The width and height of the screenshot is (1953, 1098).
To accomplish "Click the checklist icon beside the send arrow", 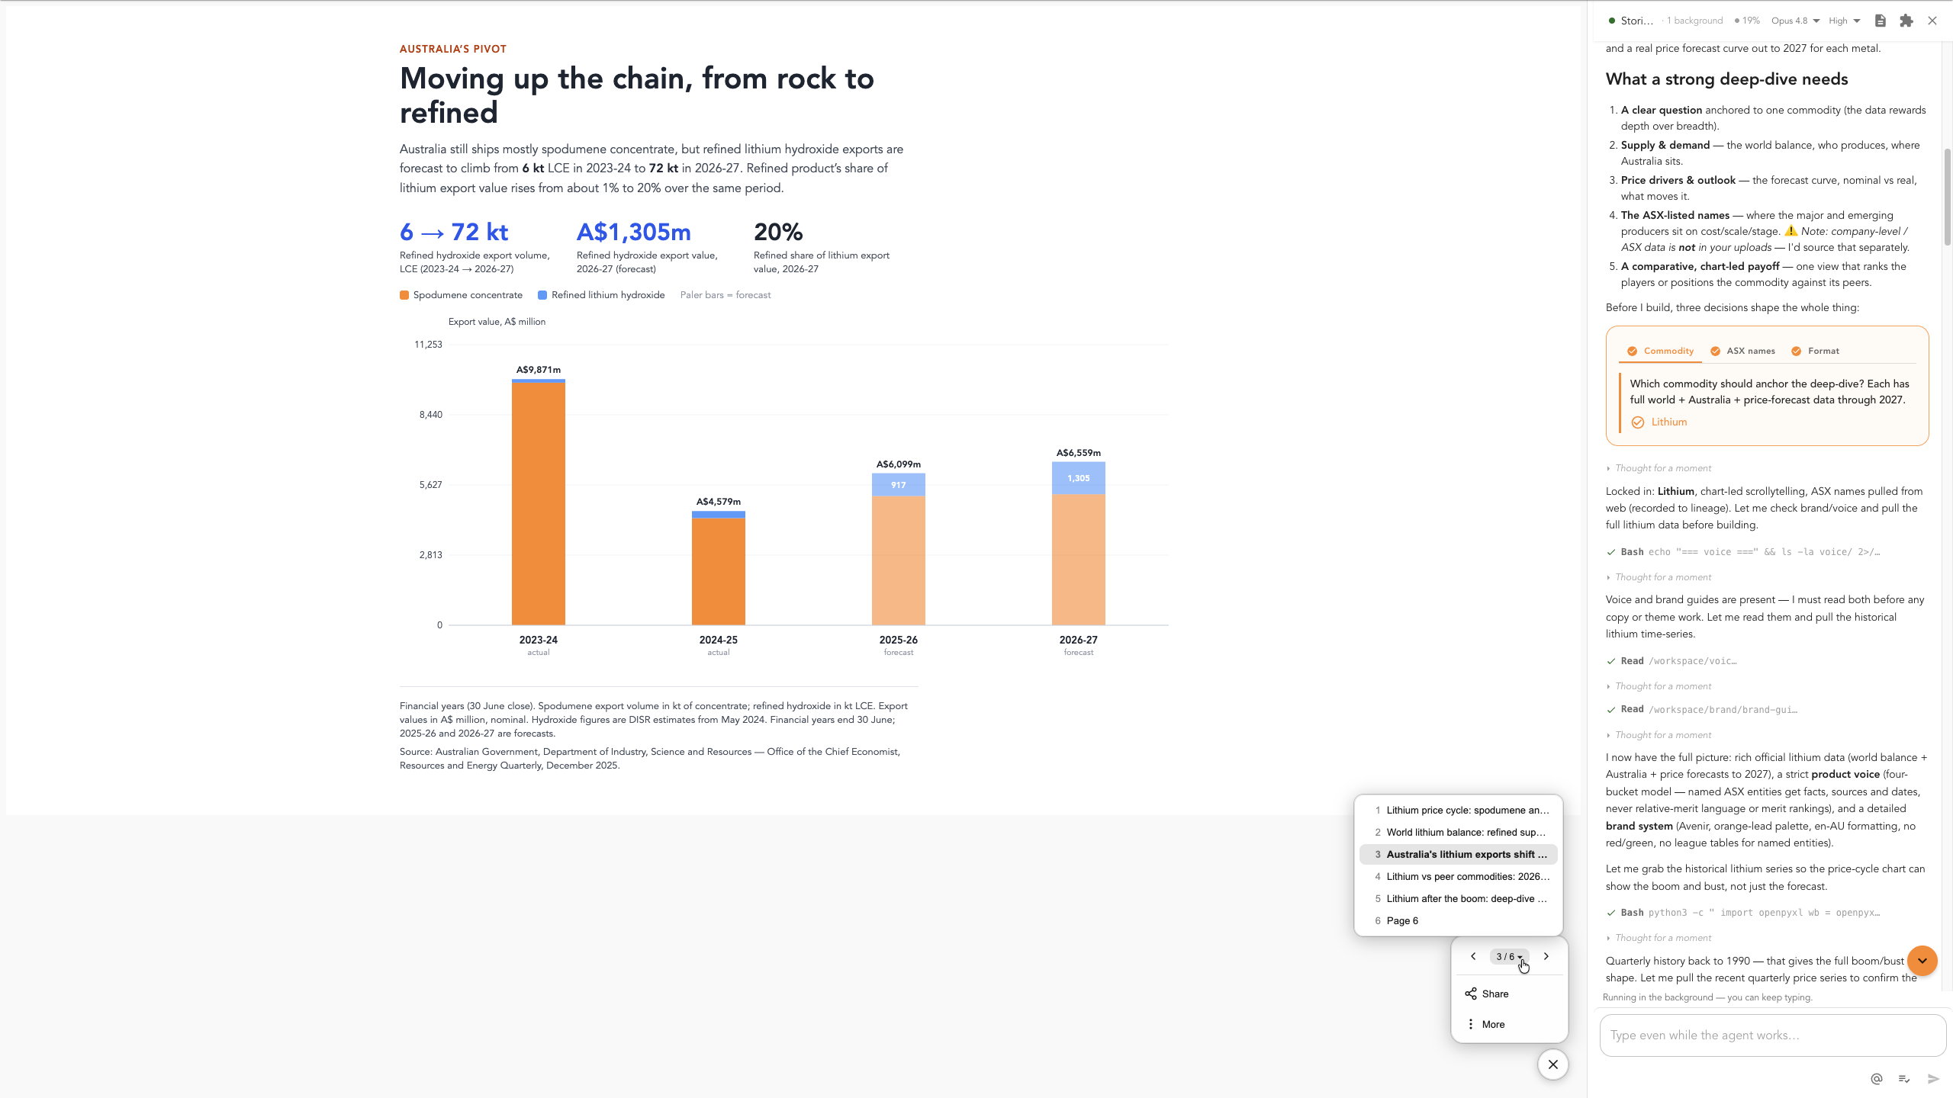I will [x=1904, y=1078].
